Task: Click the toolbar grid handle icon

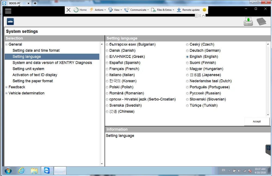Action: coord(196,16)
